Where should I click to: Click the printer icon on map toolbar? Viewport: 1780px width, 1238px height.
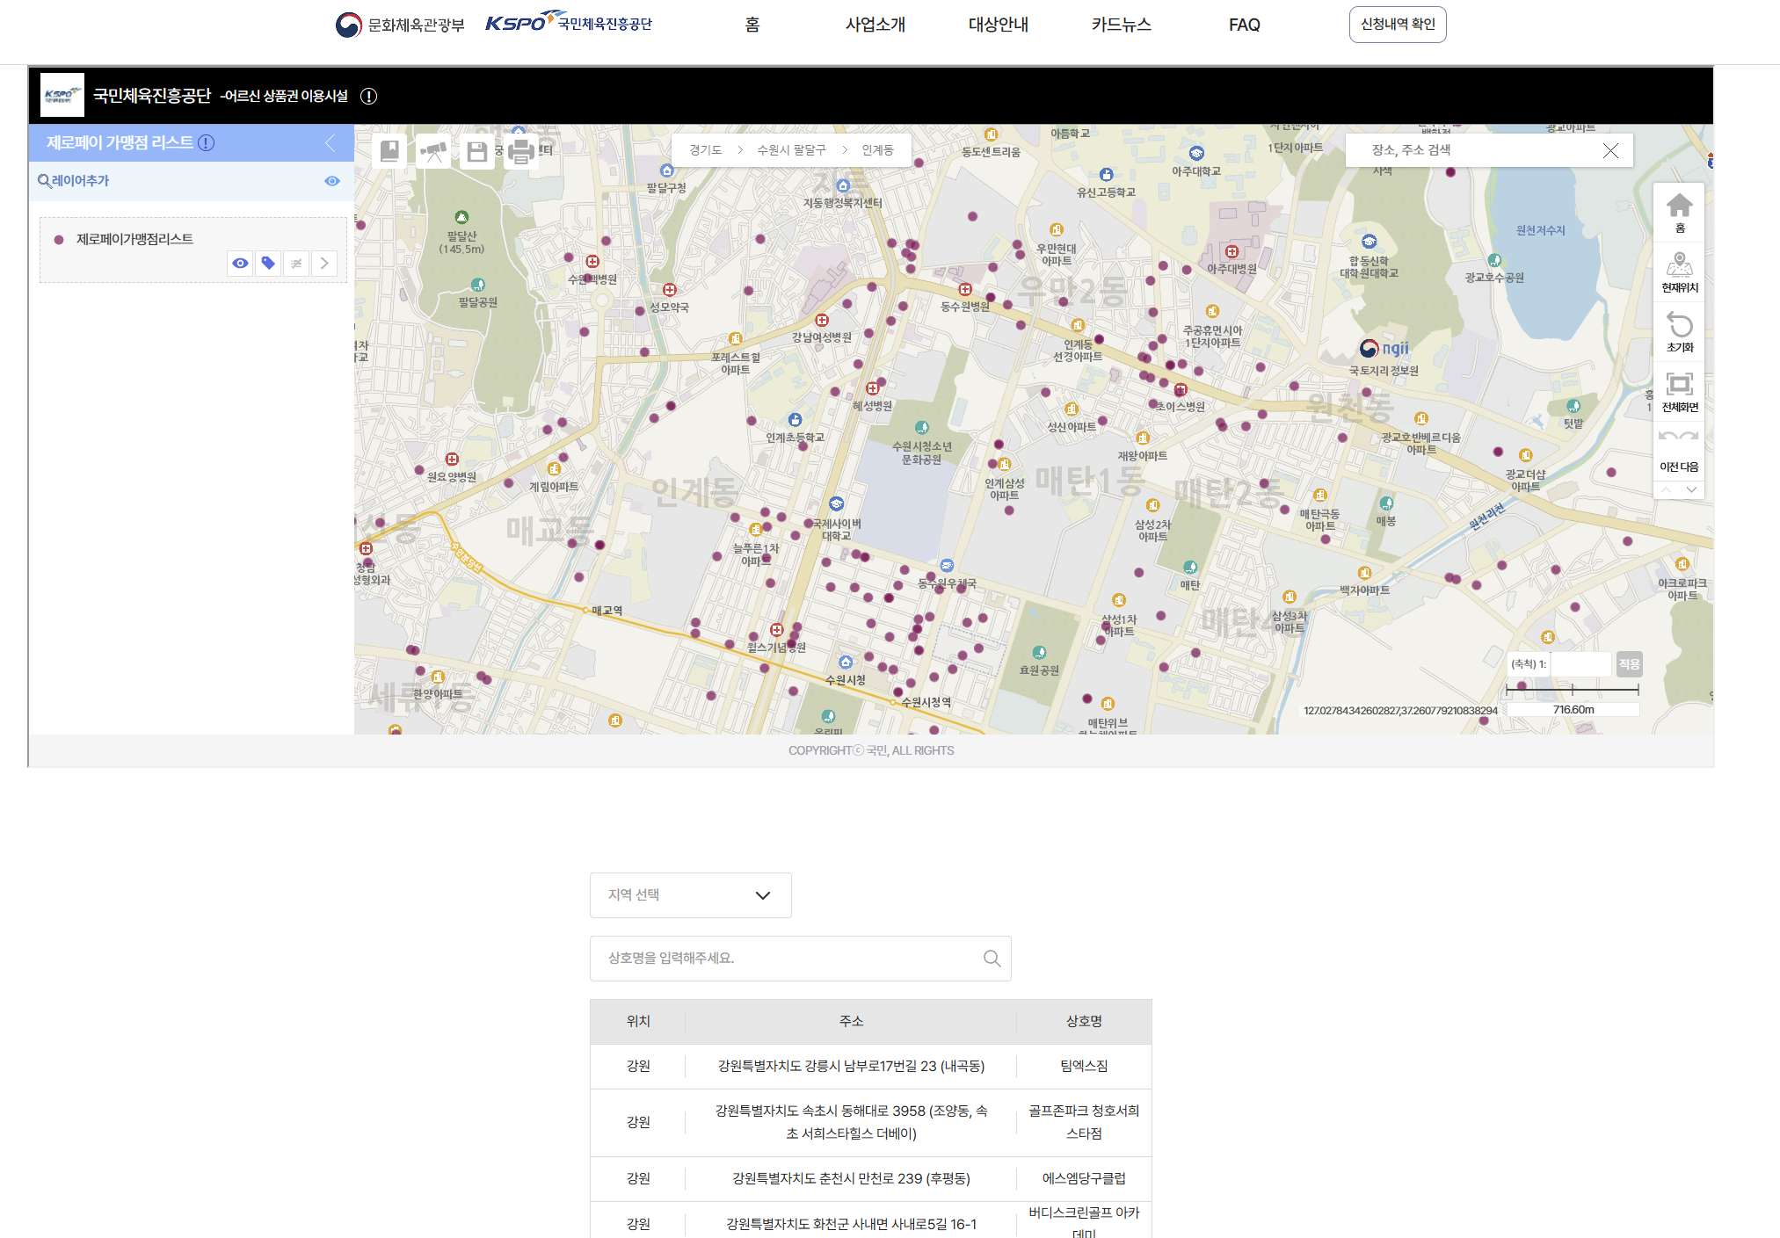[x=520, y=151]
